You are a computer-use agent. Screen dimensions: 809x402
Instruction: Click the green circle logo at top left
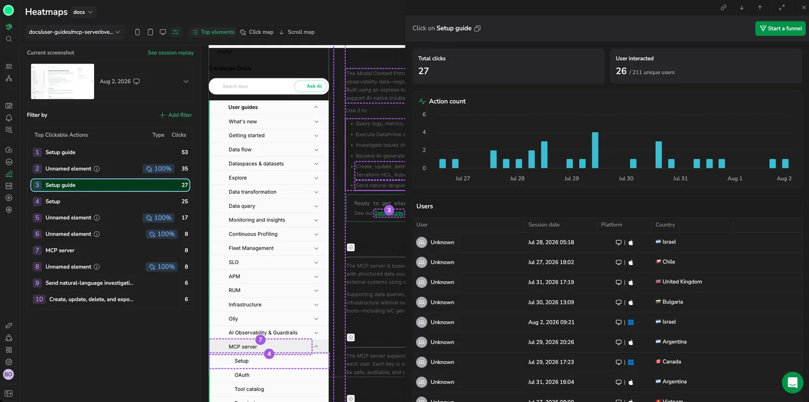(x=9, y=11)
